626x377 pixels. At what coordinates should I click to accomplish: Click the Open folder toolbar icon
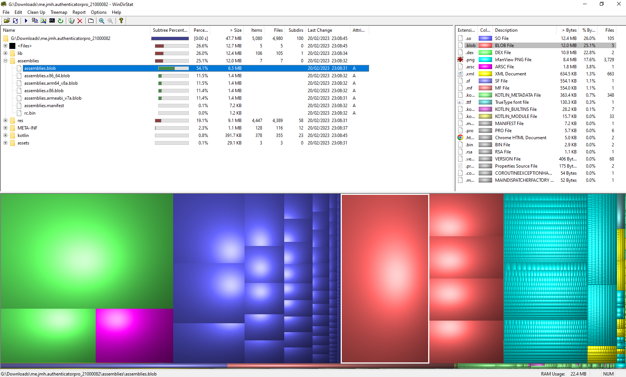7,21
